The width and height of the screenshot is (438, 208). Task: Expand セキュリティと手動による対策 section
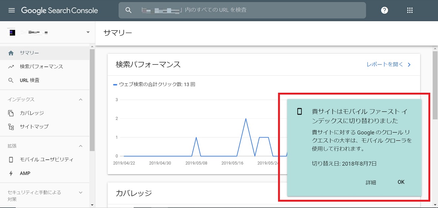pos(81,193)
